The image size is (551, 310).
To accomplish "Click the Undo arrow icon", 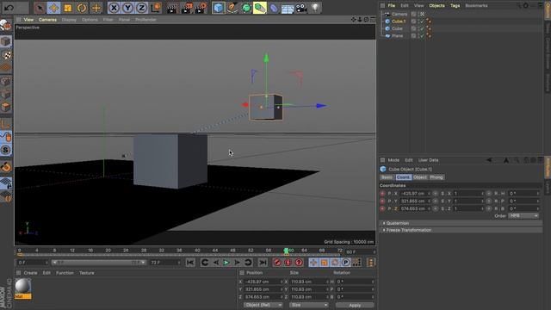I will pyautogui.click(x=9, y=8).
